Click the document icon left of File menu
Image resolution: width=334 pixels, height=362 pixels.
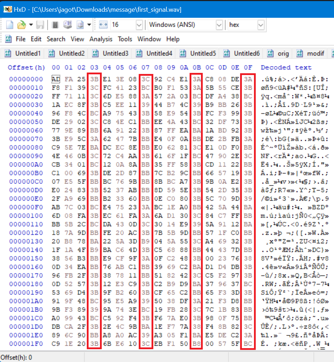pyautogui.click(x=9, y=39)
